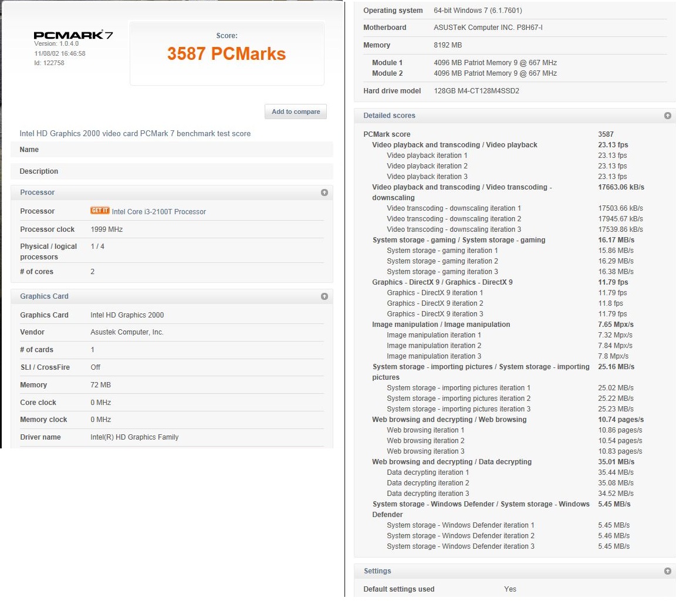Click importing pictures iteration 2 row
This screenshot has width=676, height=601.
(510, 399)
